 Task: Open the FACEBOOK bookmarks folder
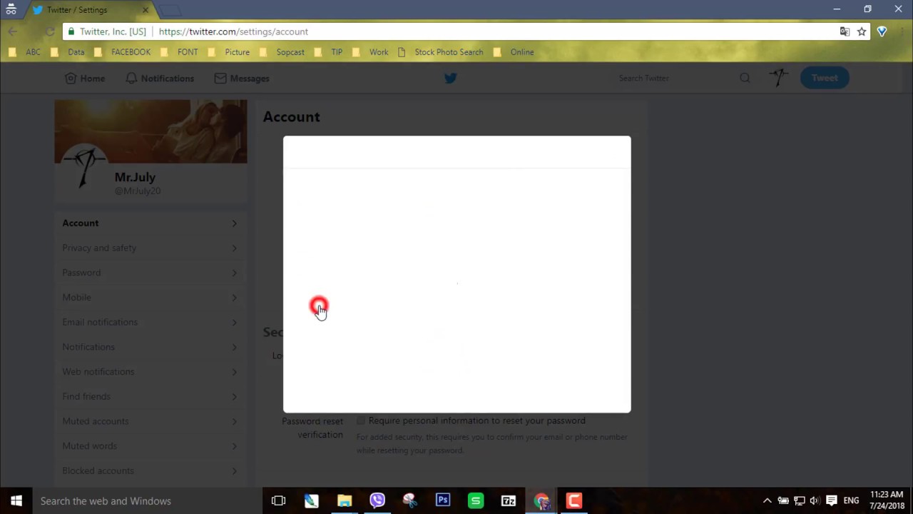pyautogui.click(x=122, y=52)
